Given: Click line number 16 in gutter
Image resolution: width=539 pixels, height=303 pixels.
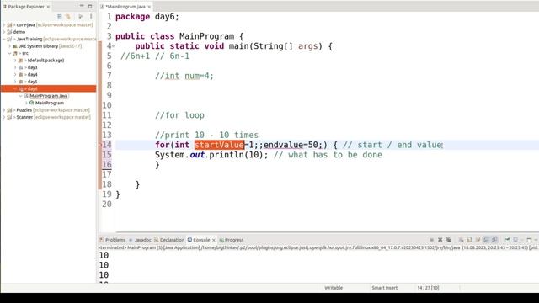Looking at the screenshot, I should tap(107, 165).
